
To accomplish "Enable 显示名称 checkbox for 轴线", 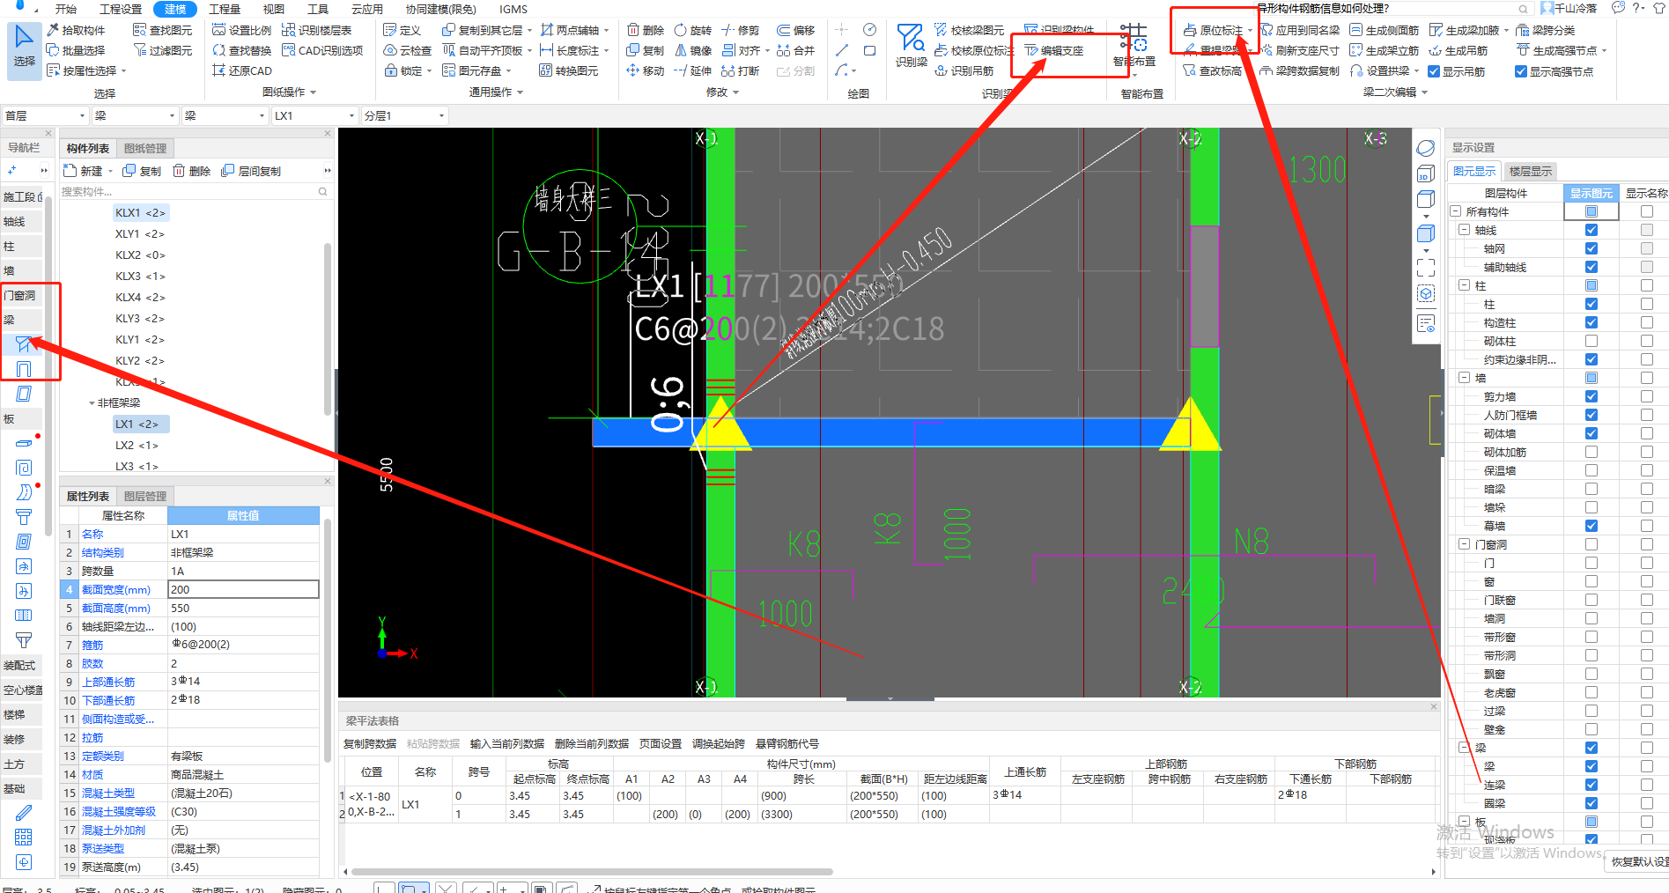I will click(1646, 230).
